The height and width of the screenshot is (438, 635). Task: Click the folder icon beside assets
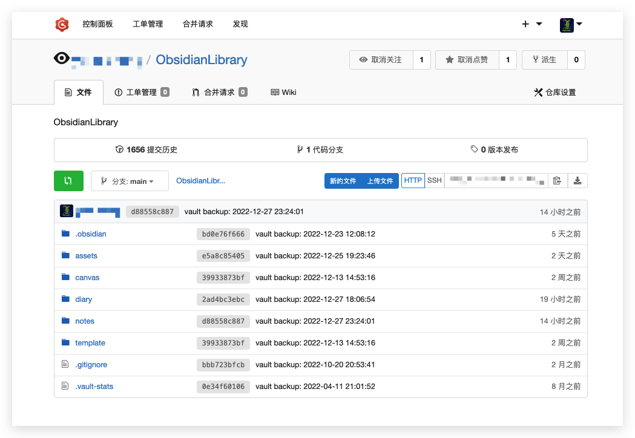coord(65,255)
